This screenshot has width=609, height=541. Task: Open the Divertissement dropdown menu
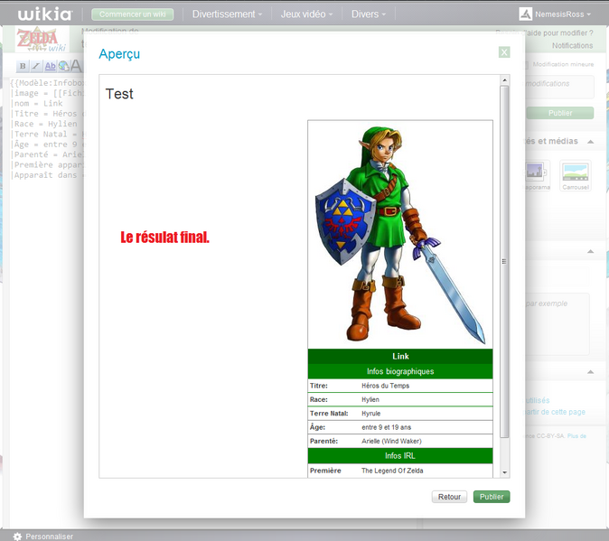click(x=227, y=14)
